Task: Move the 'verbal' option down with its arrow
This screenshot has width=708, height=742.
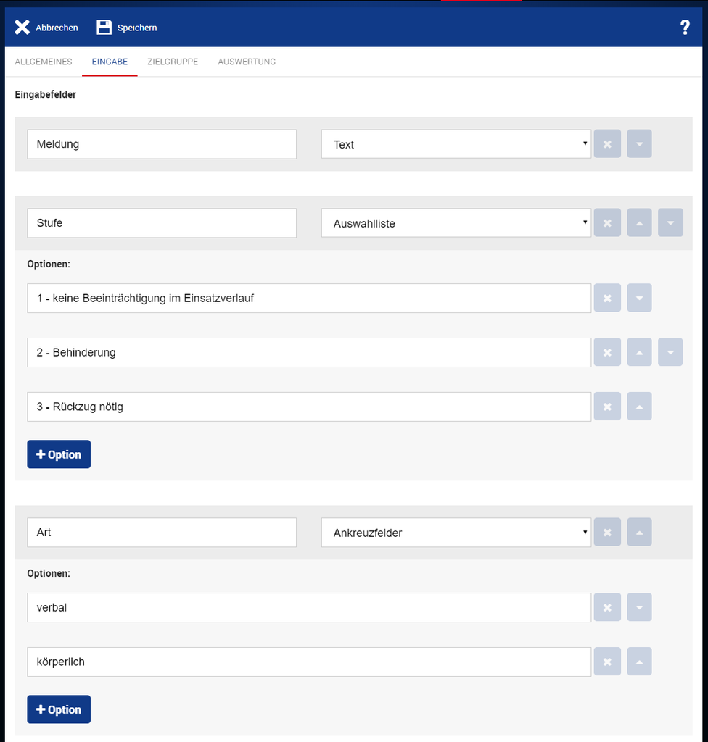Action: (x=639, y=607)
